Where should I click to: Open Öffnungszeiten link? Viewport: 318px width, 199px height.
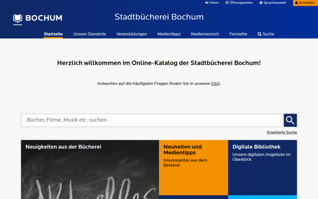tap(239, 3)
